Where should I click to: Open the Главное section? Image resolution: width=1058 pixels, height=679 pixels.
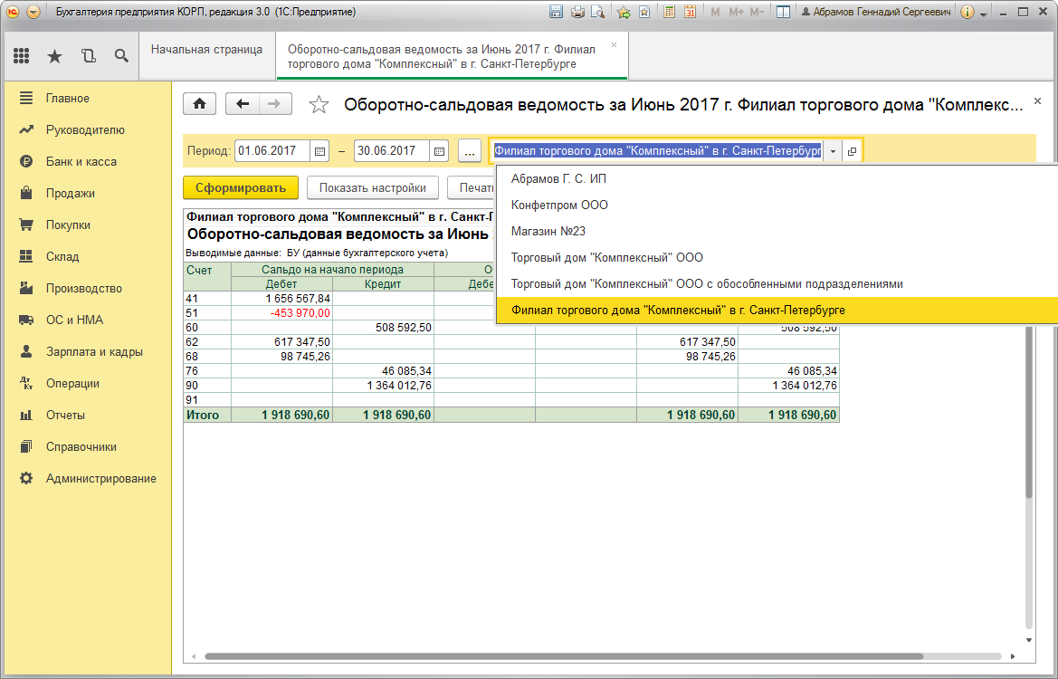[68, 99]
